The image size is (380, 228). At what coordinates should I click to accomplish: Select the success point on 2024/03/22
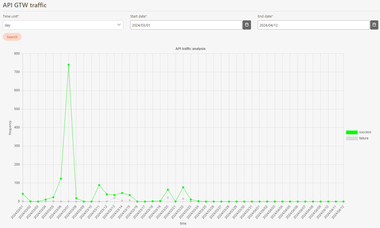(x=183, y=187)
